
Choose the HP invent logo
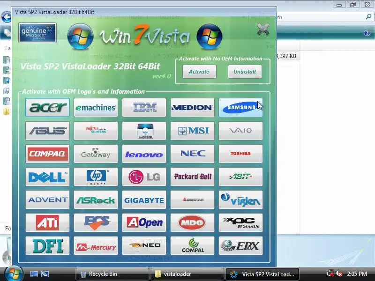point(96,177)
